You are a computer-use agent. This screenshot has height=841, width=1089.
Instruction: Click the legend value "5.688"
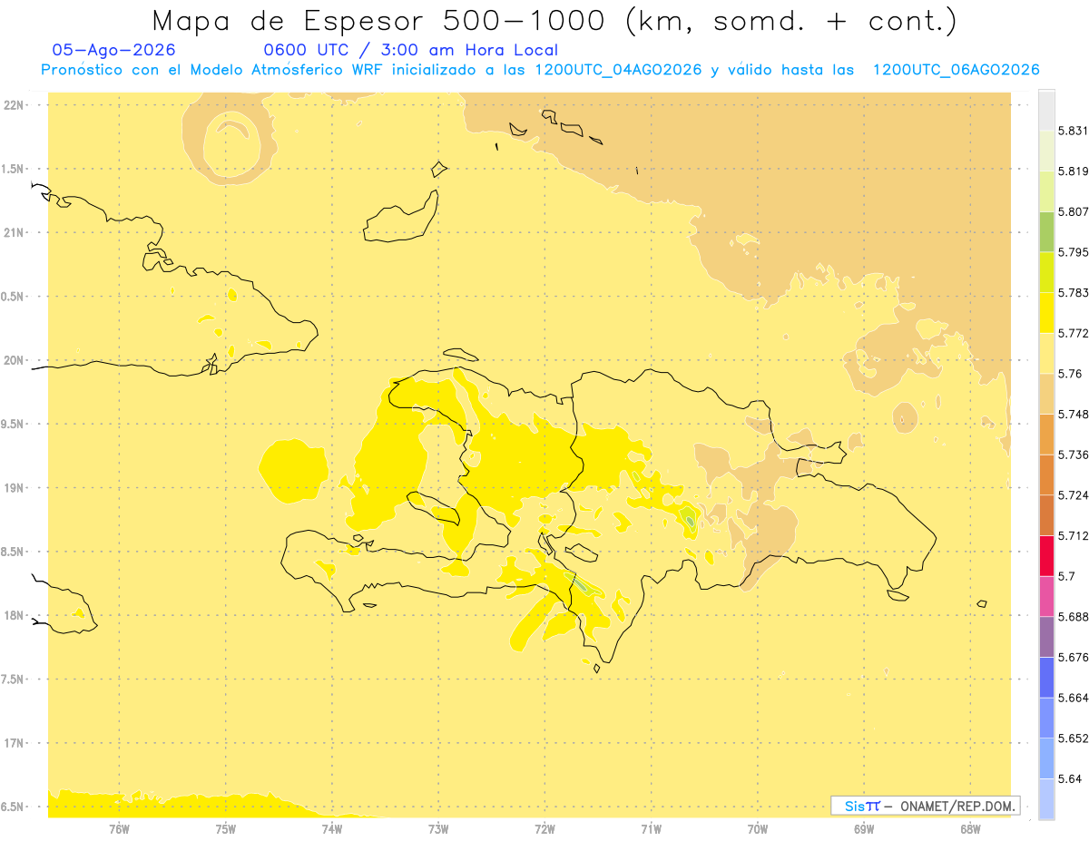click(1073, 617)
